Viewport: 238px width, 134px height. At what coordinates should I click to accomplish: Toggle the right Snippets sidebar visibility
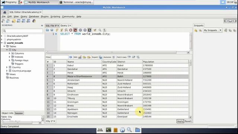click(x=235, y=21)
